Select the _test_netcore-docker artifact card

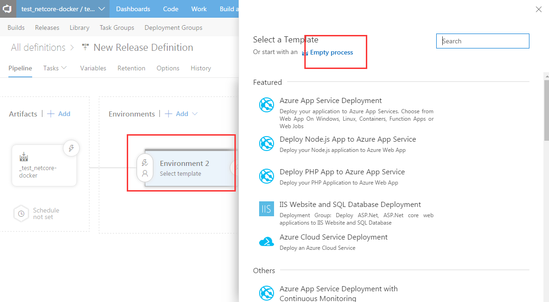click(44, 165)
